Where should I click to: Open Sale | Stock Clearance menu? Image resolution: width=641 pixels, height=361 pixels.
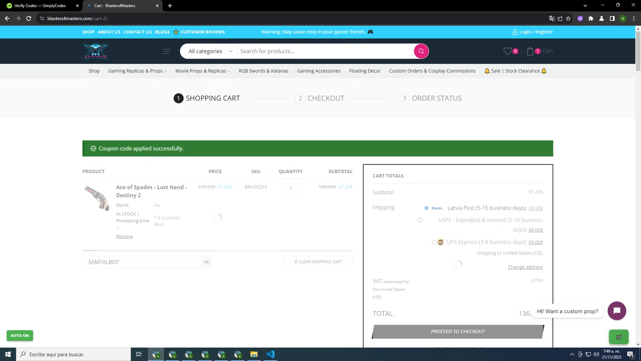click(x=515, y=71)
